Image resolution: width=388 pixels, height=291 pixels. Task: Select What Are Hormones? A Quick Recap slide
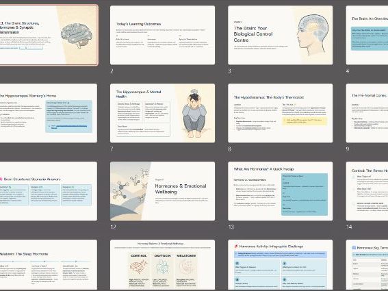pyautogui.click(x=280, y=191)
